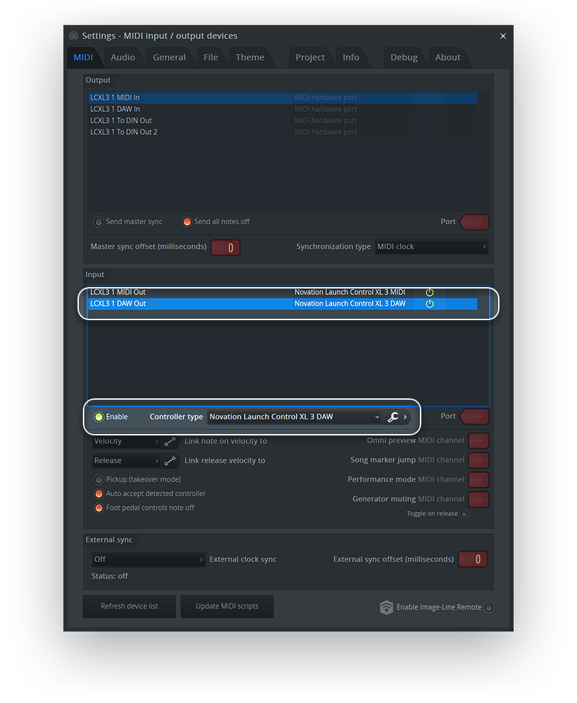Select LCXL3 1 To DIN Out output
The width and height of the screenshot is (577, 703).
(x=283, y=121)
